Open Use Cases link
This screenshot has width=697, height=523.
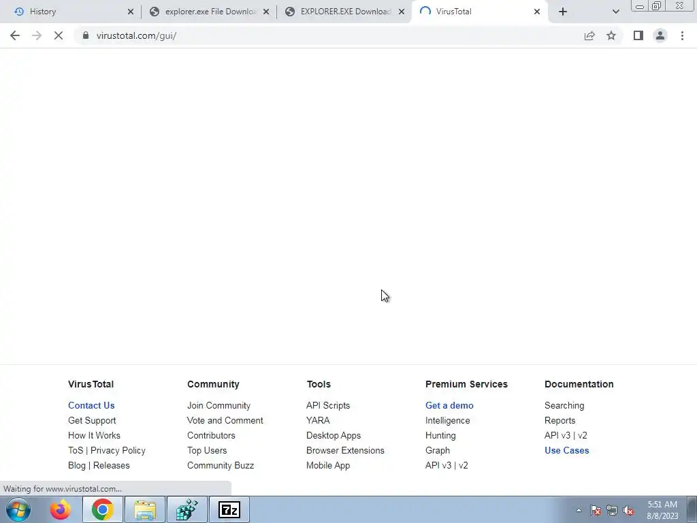567,450
